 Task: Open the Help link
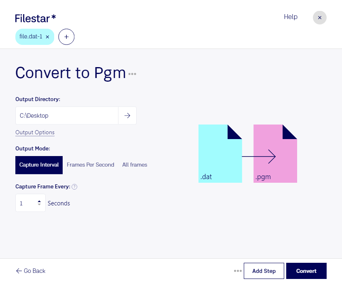point(291,17)
